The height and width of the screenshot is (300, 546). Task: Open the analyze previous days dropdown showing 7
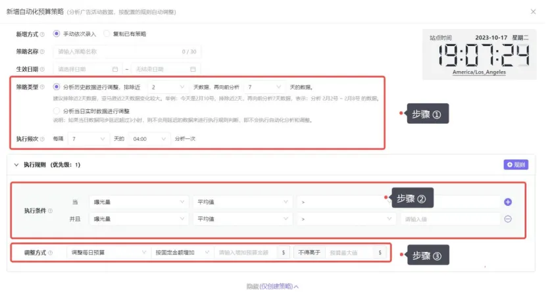click(264, 87)
